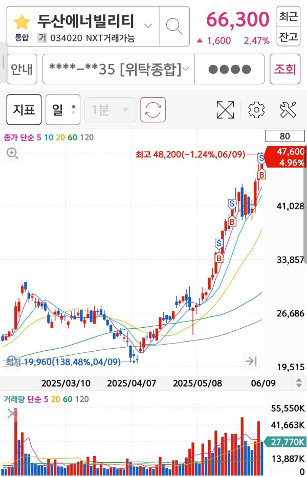Open the 최근 recent list
This screenshot has width=307, height=477.
point(288,16)
